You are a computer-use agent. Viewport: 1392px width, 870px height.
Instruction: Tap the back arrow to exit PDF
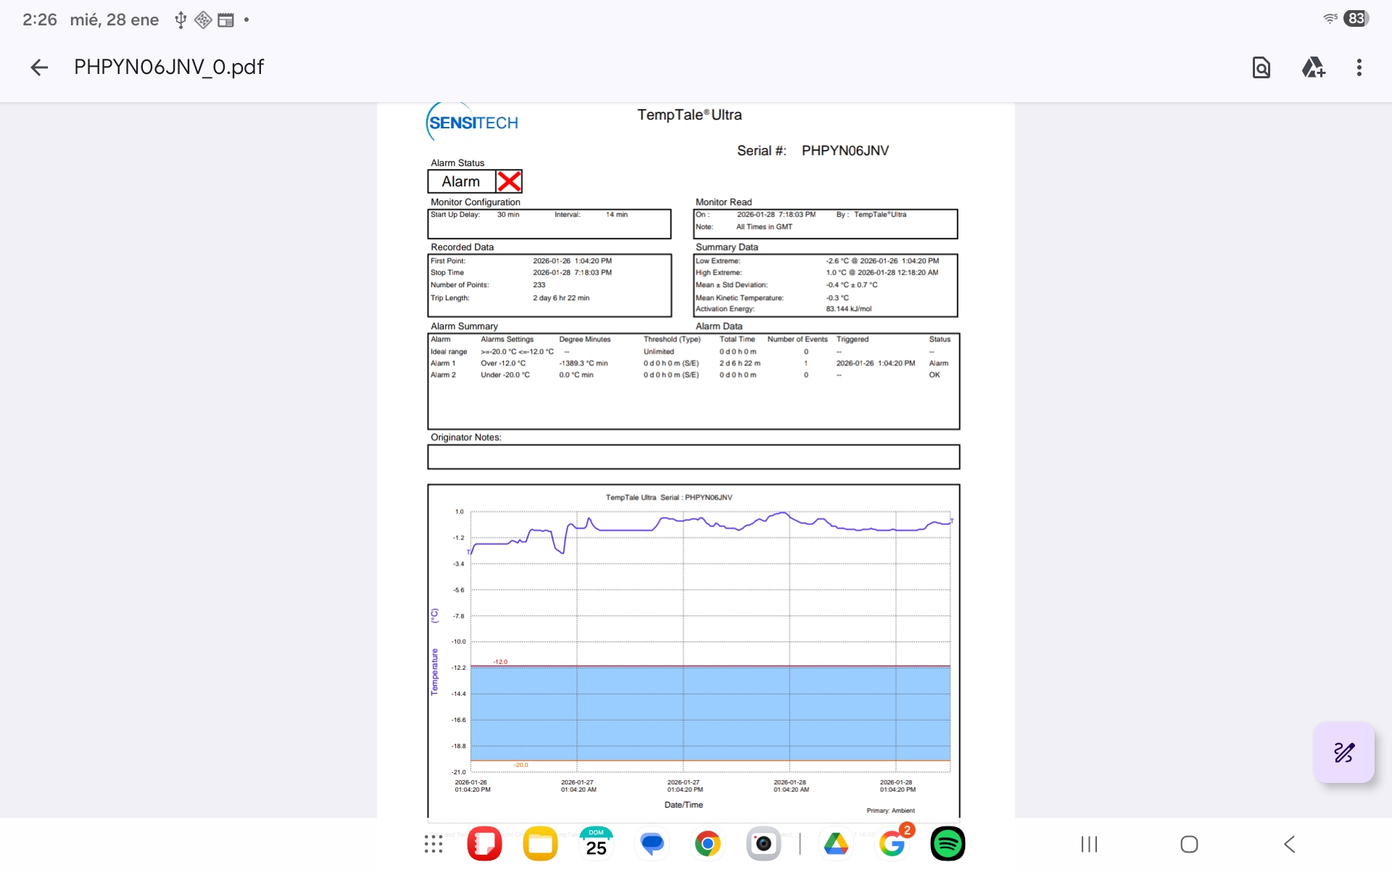point(39,67)
